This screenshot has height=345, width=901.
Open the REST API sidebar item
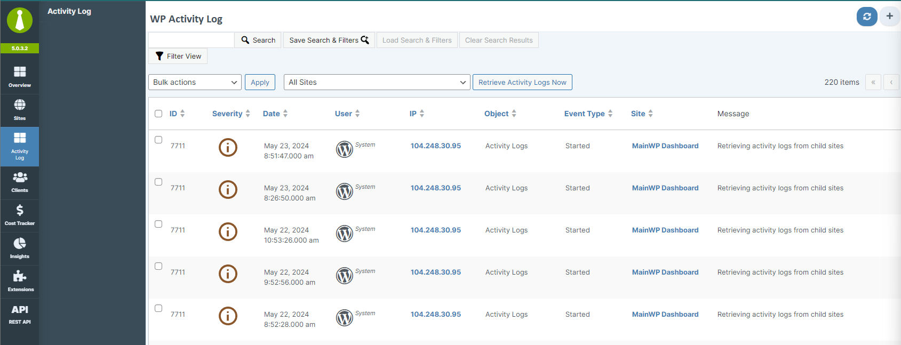(20, 314)
